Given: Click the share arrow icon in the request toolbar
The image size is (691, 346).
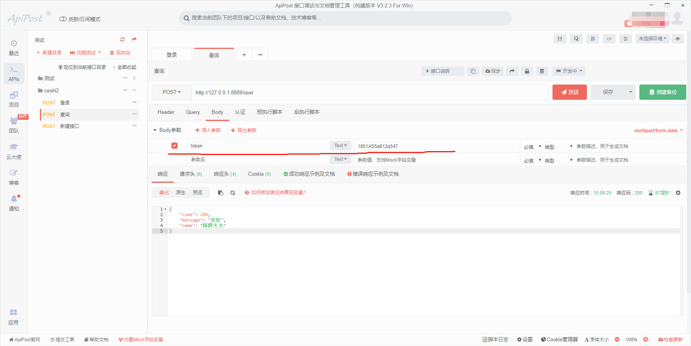Looking at the screenshot, I should tap(512, 71).
